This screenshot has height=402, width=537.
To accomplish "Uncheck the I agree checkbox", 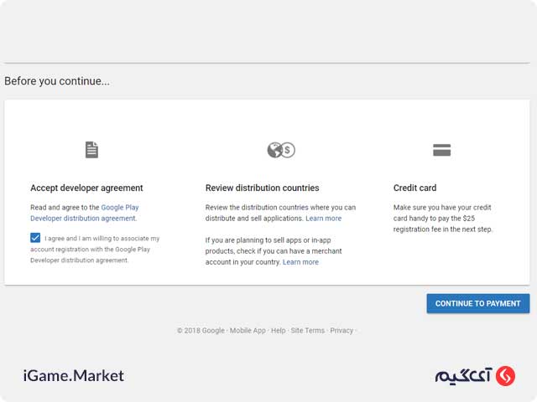I will [x=35, y=238].
